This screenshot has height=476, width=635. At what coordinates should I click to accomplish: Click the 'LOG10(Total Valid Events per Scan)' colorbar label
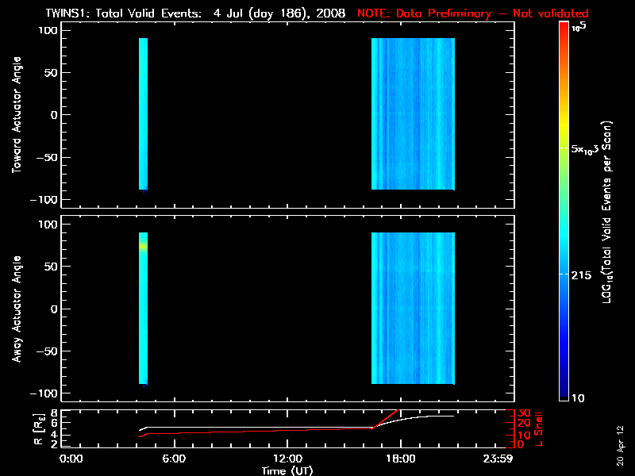pos(607,212)
